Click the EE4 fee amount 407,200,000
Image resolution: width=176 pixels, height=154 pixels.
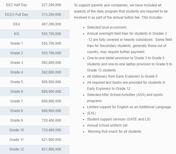coord(51,24)
